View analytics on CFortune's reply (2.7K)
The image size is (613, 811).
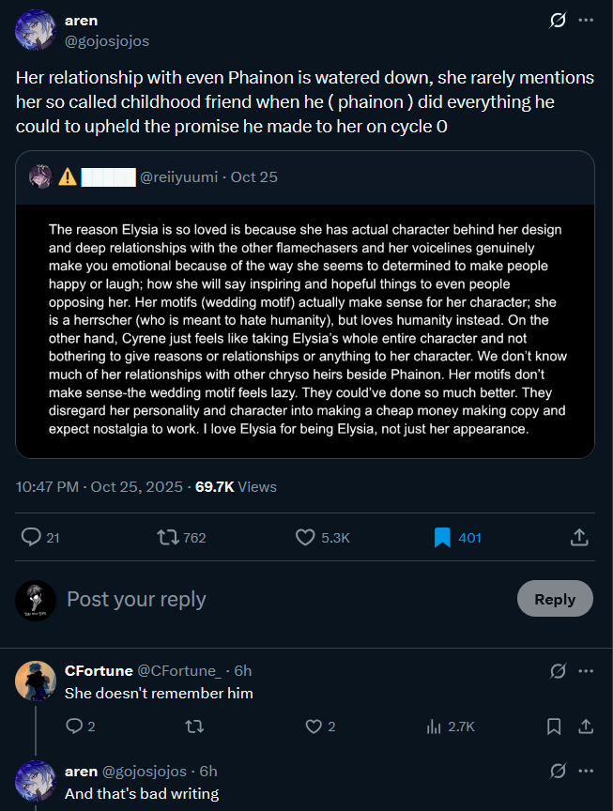434,726
